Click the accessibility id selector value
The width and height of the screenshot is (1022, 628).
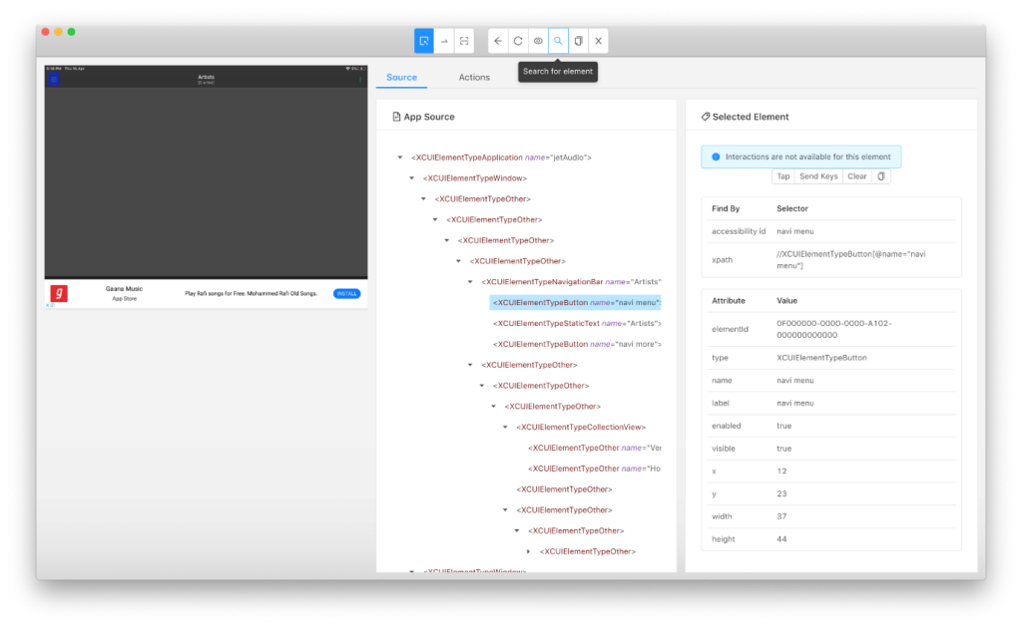[794, 231]
